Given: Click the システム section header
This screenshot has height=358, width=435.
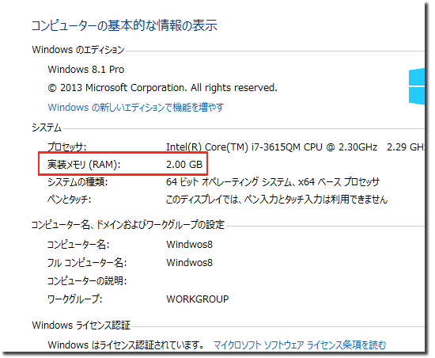Looking at the screenshot, I should pos(47,128).
